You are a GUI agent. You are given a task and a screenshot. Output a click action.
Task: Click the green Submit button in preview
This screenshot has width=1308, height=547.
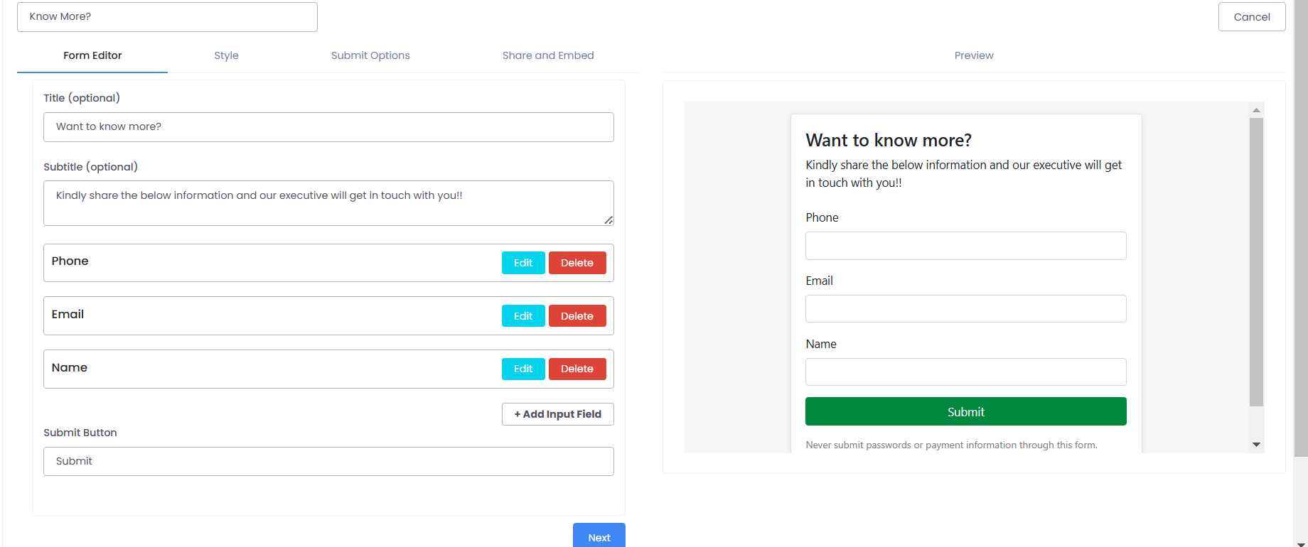pos(965,412)
